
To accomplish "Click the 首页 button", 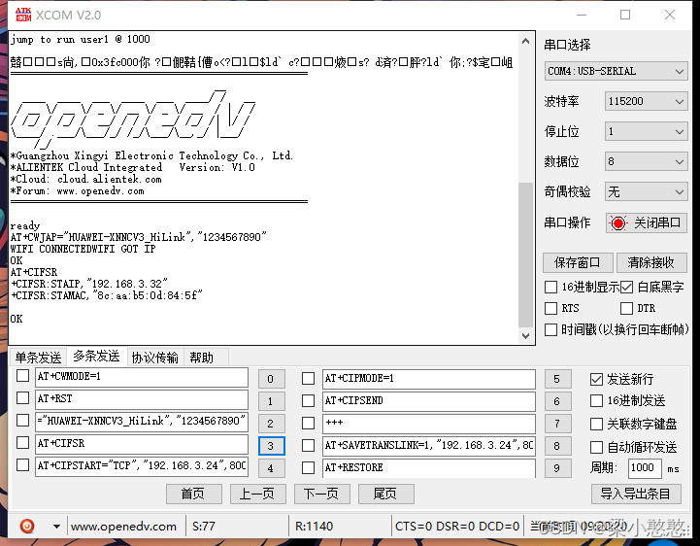I will (x=194, y=494).
